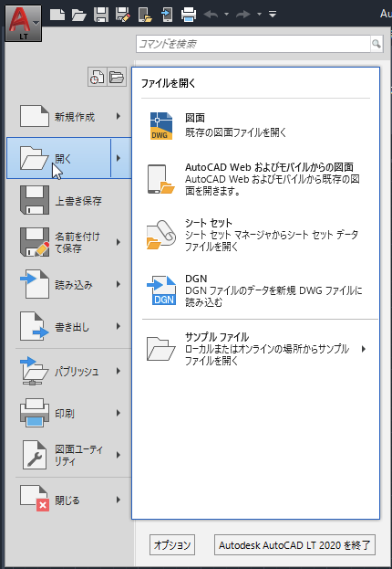Click the オプション button

click(x=172, y=544)
